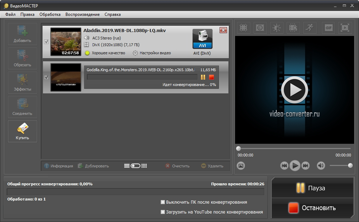This screenshot has height=222, width=359.
Task: Click the Информация button
Action: (59, 166)
